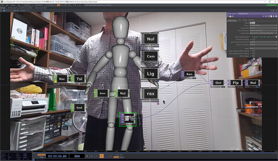Toggle the Active parameter switch
Screen dimensions: 278x161
click(x=252, y=23)
